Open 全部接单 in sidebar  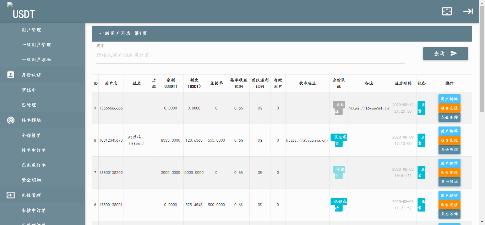tap(31, 135)
